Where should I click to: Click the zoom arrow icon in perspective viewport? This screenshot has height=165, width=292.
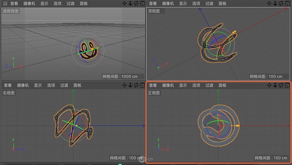[x=131, y=3]
